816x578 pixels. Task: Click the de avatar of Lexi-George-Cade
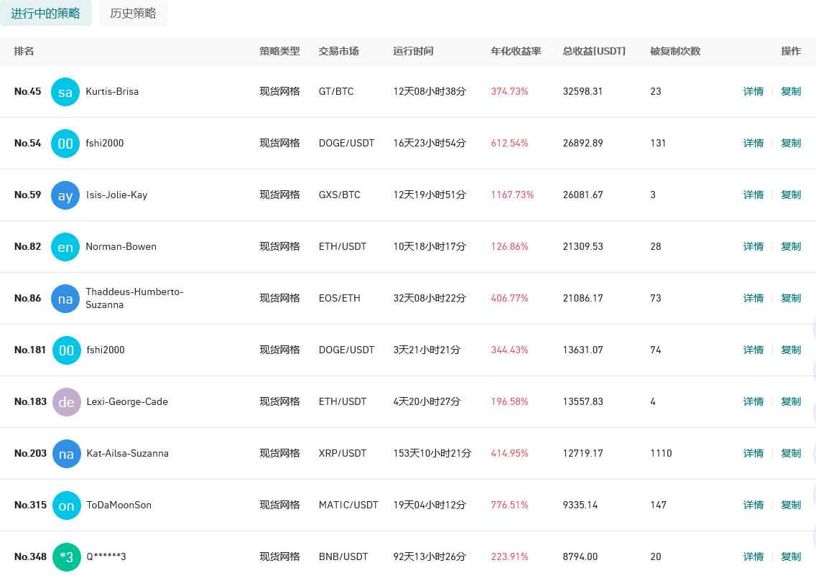pyautogui.click(x=67, y=402)
